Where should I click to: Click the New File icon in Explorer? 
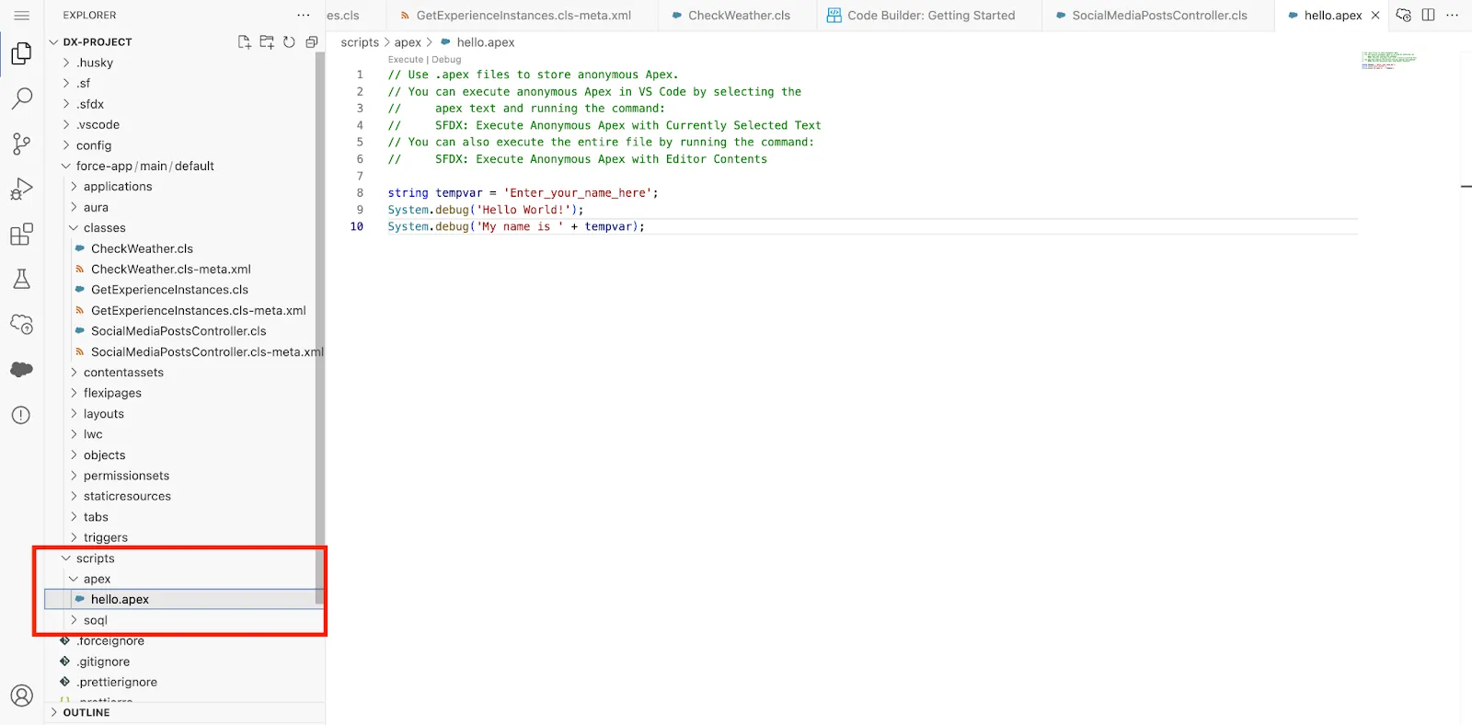pos(244,42)
